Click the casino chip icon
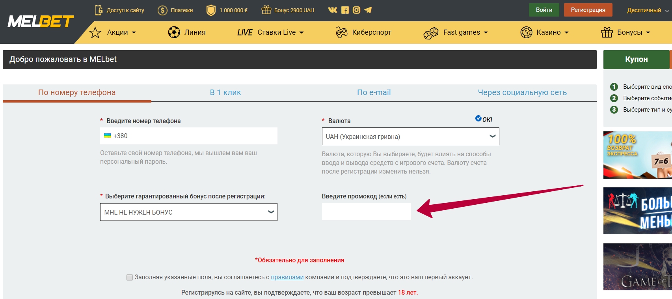 point(526,32)
